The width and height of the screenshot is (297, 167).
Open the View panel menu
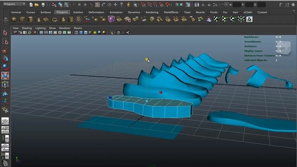pyautogui.click(x=15, y=28)
